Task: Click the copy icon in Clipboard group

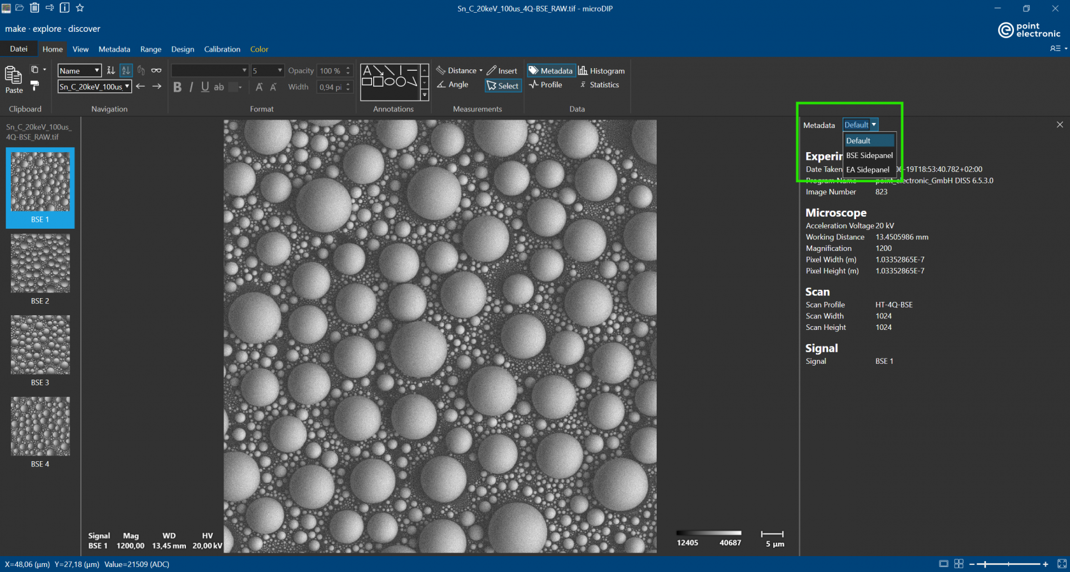Action: pos(35,69)
